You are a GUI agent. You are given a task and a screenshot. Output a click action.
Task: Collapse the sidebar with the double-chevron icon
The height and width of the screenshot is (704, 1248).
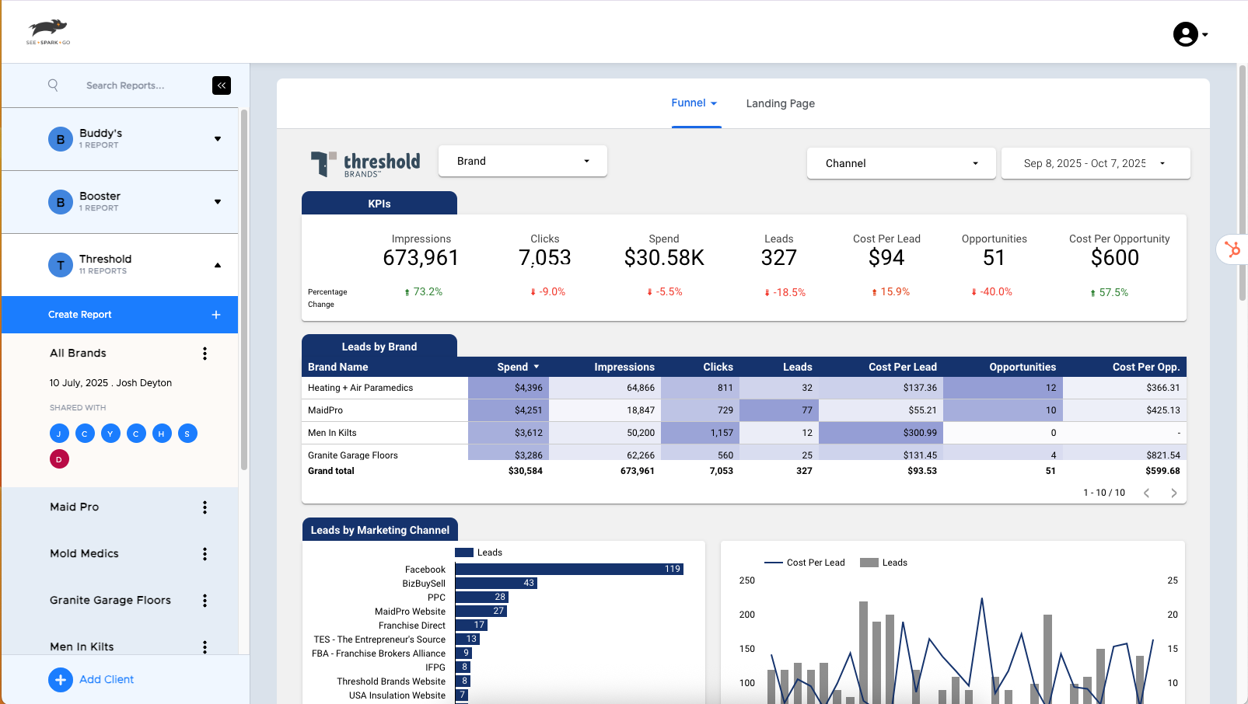point(222,85)
